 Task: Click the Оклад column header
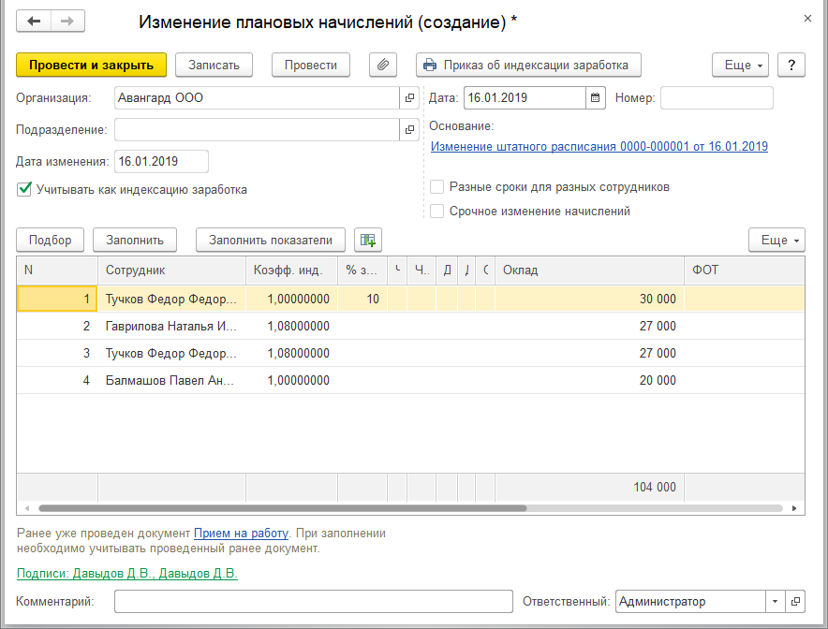(x=590, y=271)
